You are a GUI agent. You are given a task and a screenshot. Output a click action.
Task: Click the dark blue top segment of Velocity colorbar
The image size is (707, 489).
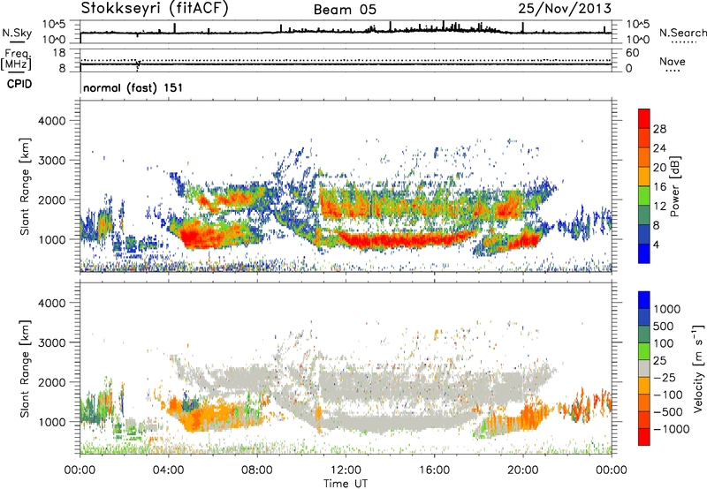point(644,300)
